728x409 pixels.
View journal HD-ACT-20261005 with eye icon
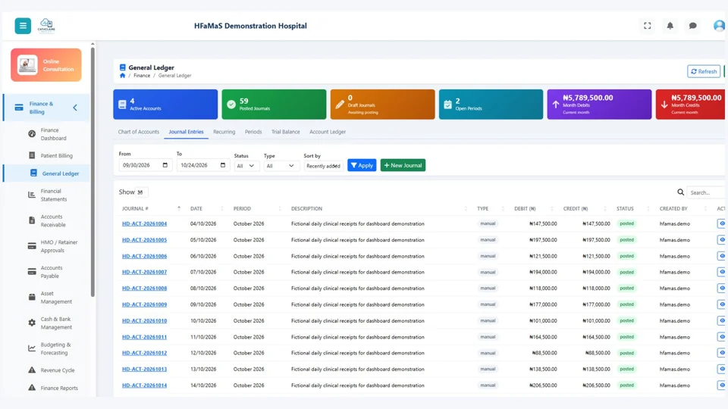point(721,240)
